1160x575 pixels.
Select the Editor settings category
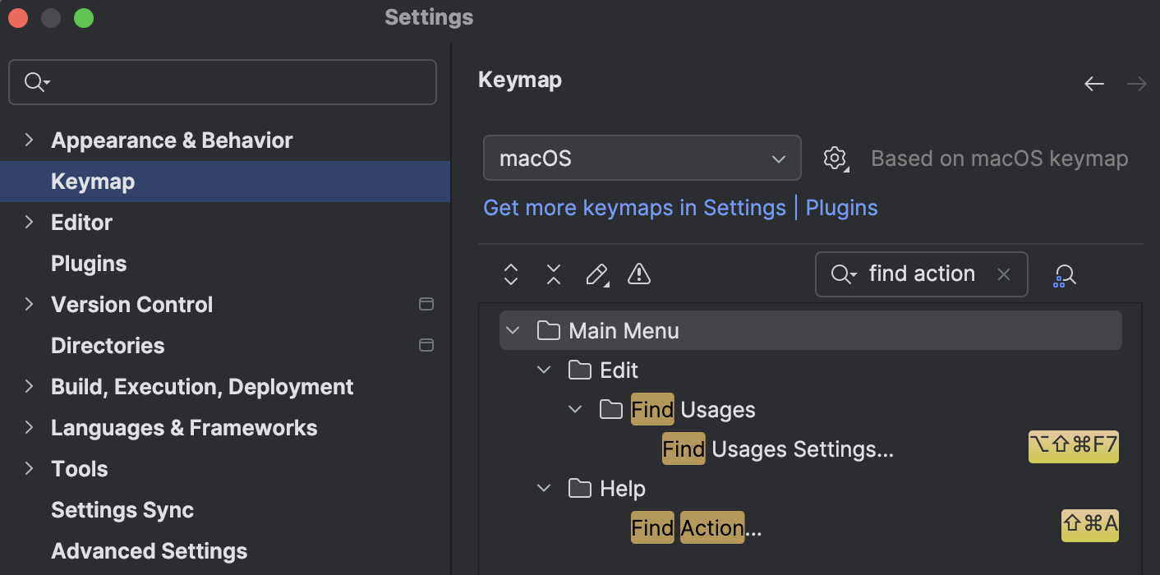(81, 222)
